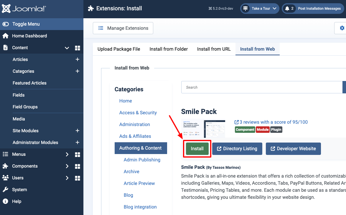Switch to Install from URL tab
This screenshot has height=215, width=346.
click(214, 49)
